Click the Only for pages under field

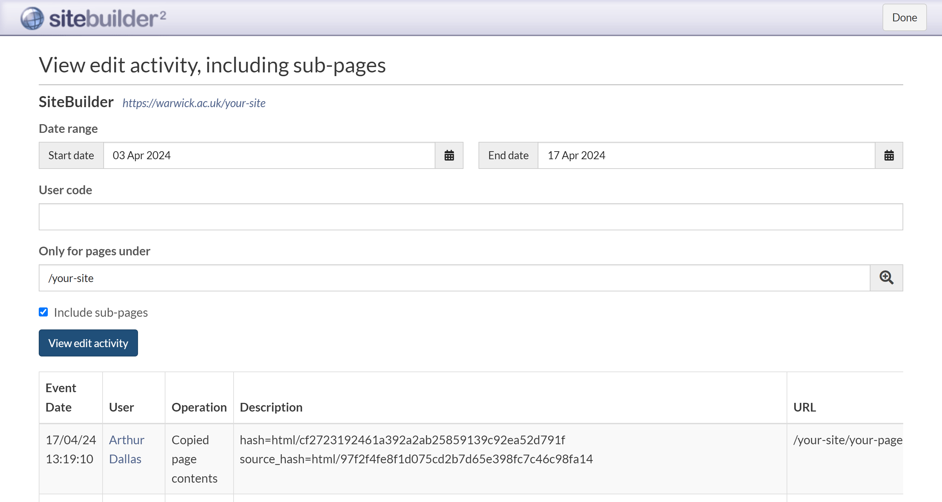point(454,278)
